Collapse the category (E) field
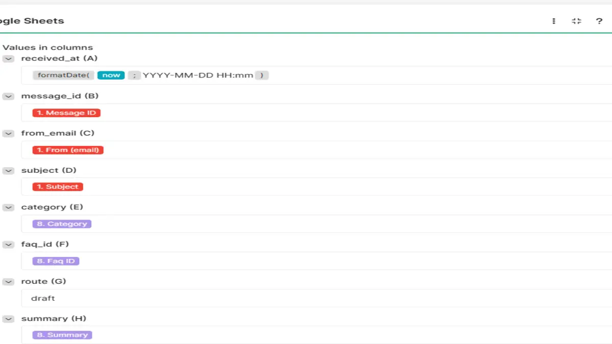The image size is (612, 344). coord(8,207)
